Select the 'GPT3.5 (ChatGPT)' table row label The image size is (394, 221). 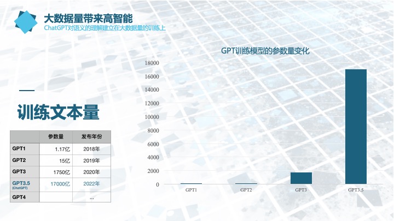coord(25,185)
